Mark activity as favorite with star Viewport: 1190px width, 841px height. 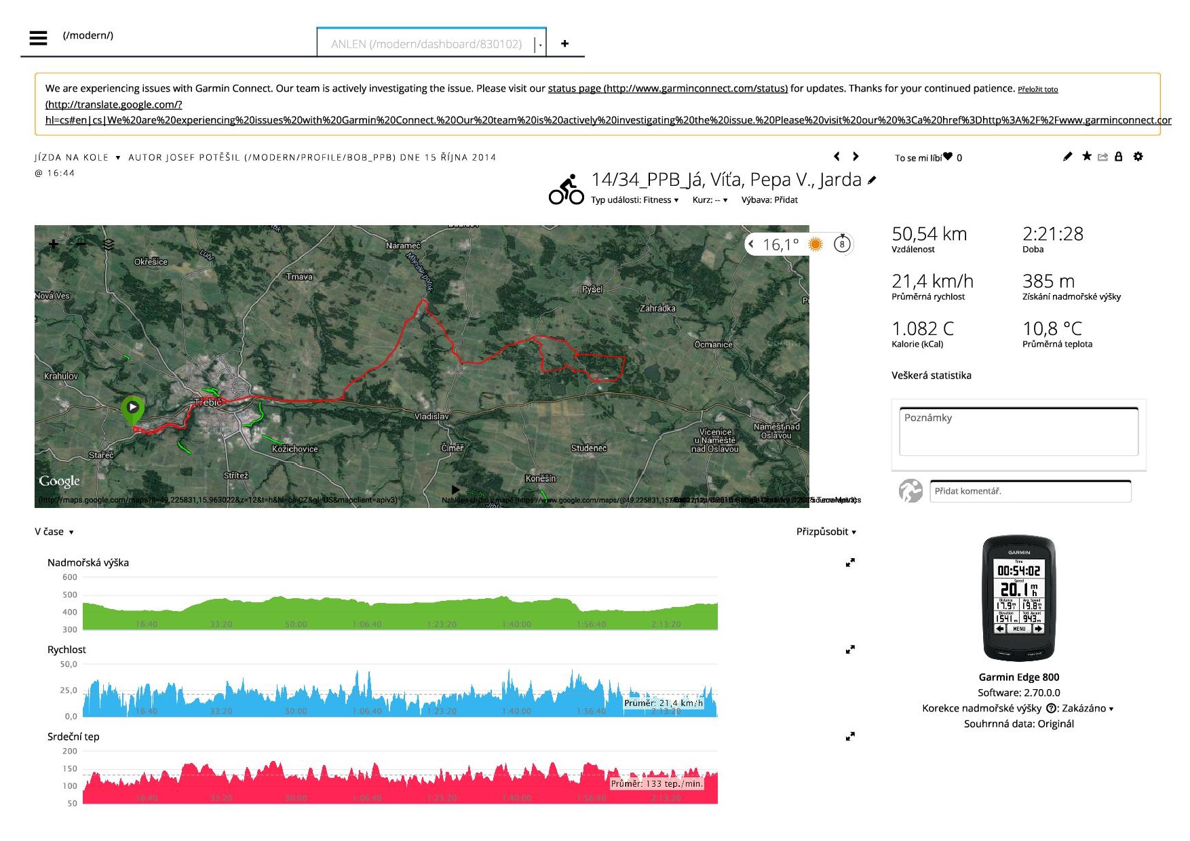1086,157
